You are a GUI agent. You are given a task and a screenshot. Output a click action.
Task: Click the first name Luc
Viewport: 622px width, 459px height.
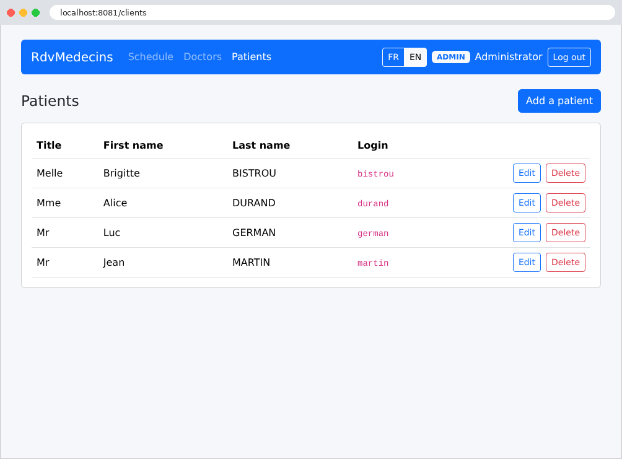coord(112,232)
